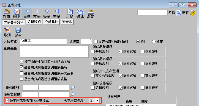Screen dimensions: 199x106
Task: Click the 名稱 search button
Action: pyautogui.click(x=179, y=13)
